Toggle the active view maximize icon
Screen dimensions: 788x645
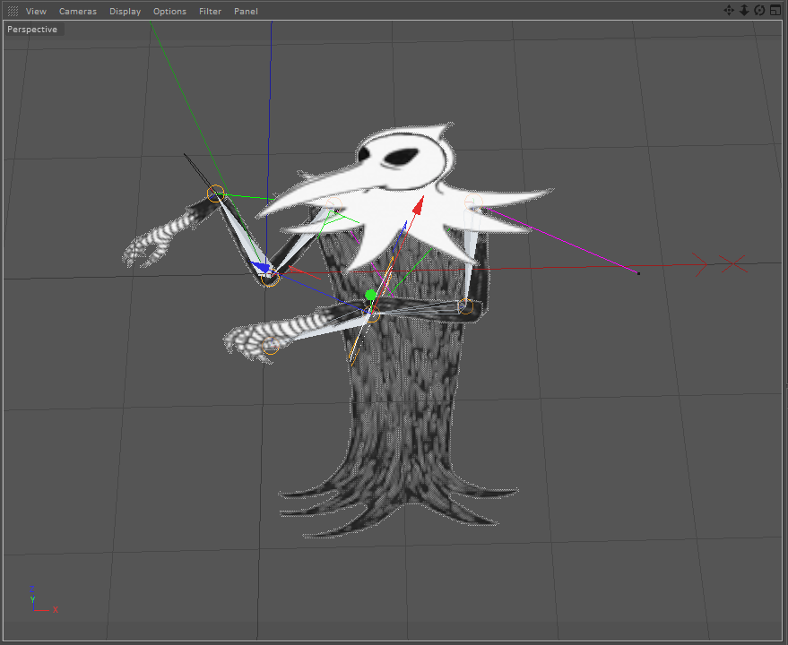pyautogui.click(x=775, y=10)
